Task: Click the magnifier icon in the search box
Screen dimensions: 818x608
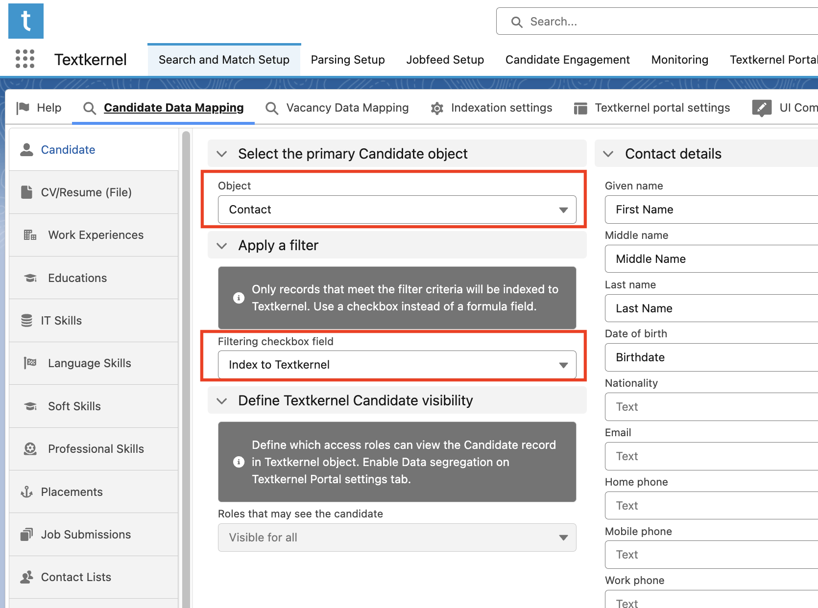Action: coord(517,22)
